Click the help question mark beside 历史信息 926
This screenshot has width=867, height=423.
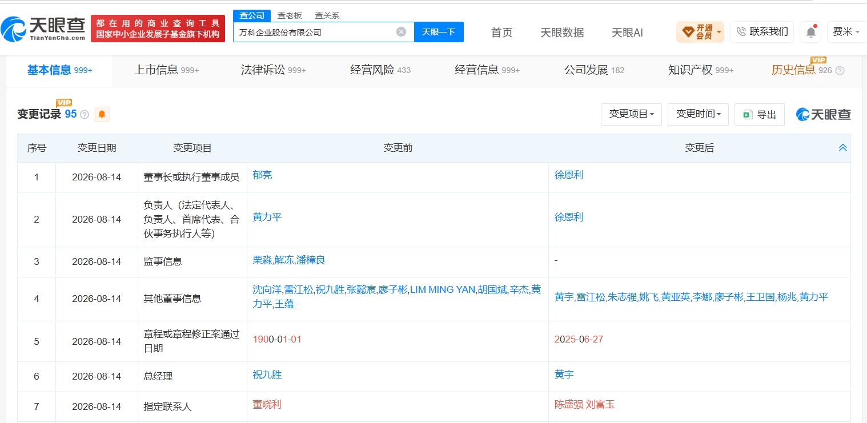click(840, 71)
